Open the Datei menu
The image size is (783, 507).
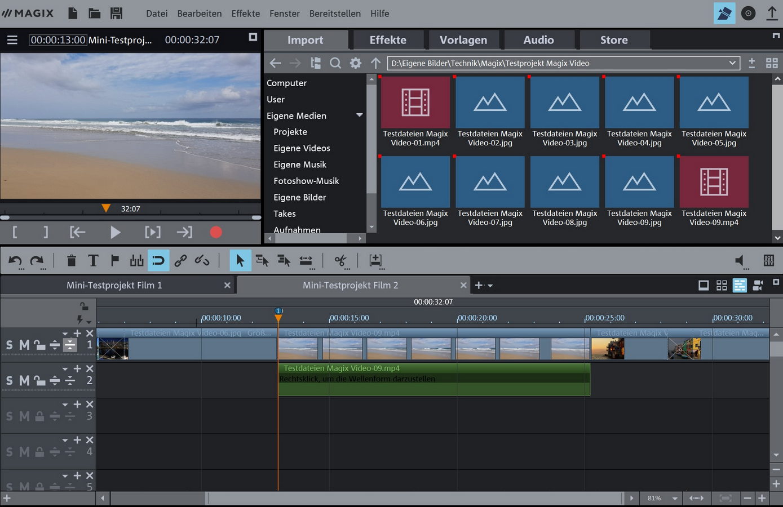[x=157, y=14]
